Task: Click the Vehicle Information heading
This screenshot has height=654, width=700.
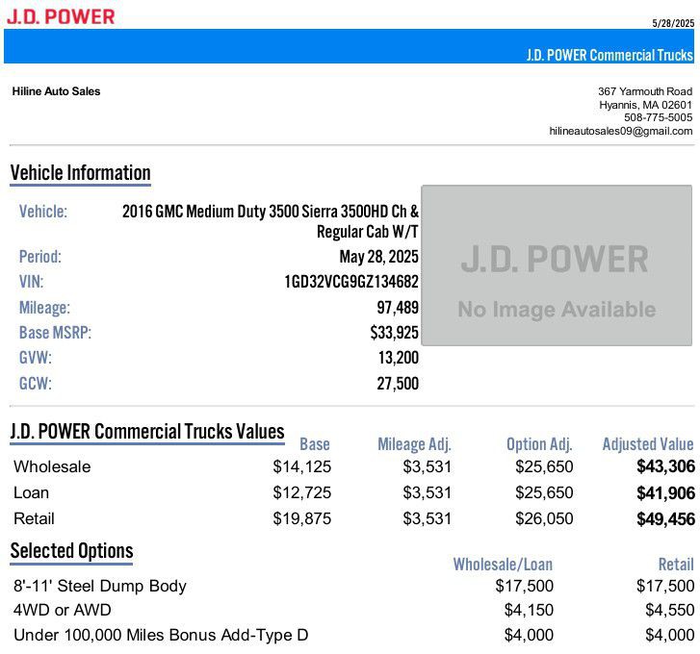Action: tap(80, 173)
